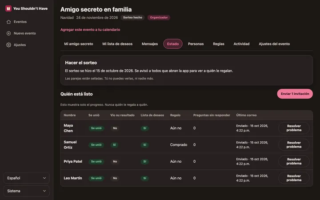The height and width of the screenshot is (200, 320).
Task: Click Priya Patel's No result-seen badge
Action: [x=115, y=161]
